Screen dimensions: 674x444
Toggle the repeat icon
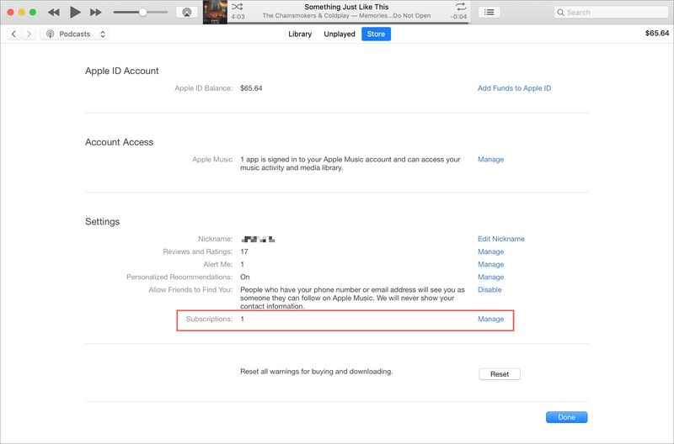(461, 7)
